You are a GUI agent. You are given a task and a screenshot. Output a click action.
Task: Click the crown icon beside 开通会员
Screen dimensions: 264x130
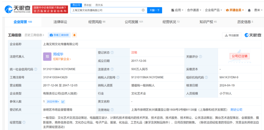tap(227, 10)
